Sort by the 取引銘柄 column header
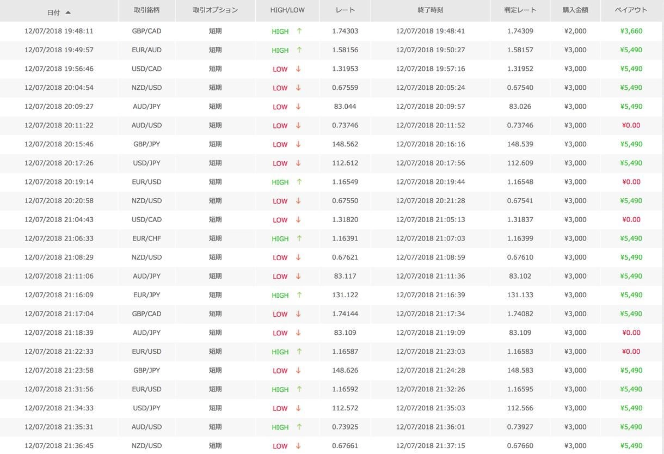The image size is (664, 454). (x=146, y=10)
